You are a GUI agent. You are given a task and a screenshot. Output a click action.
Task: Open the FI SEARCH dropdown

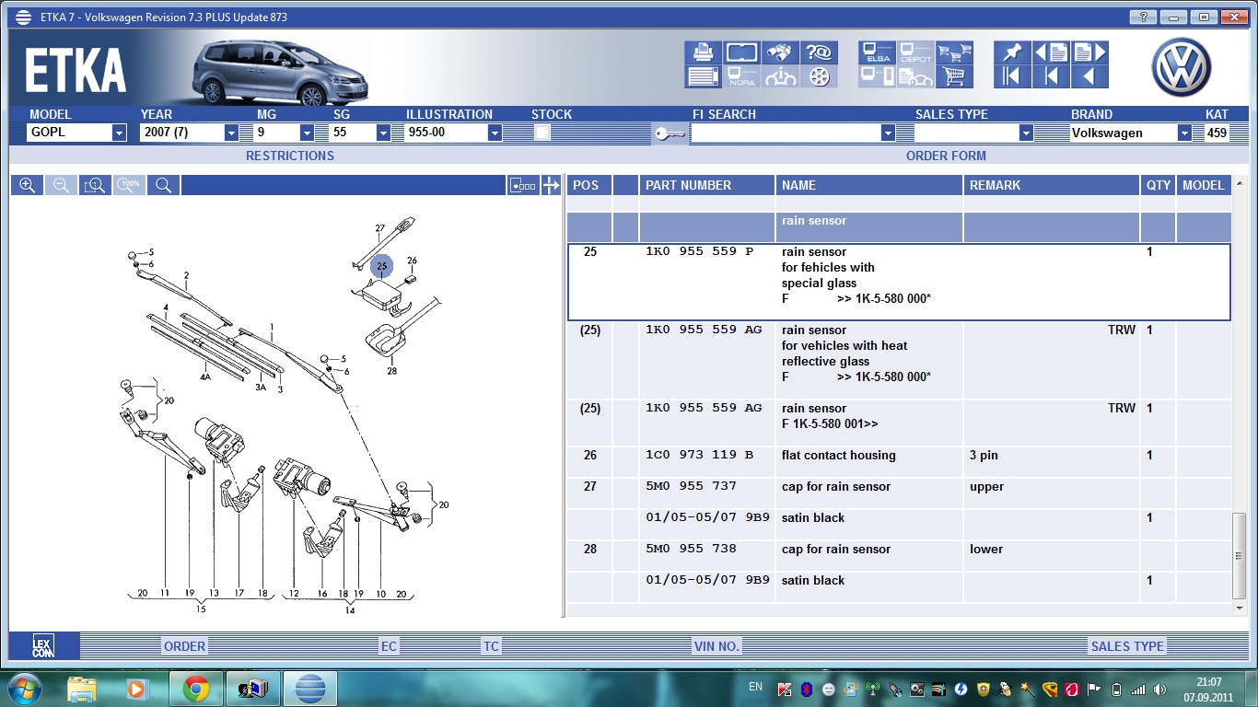(x=888, y=133)
